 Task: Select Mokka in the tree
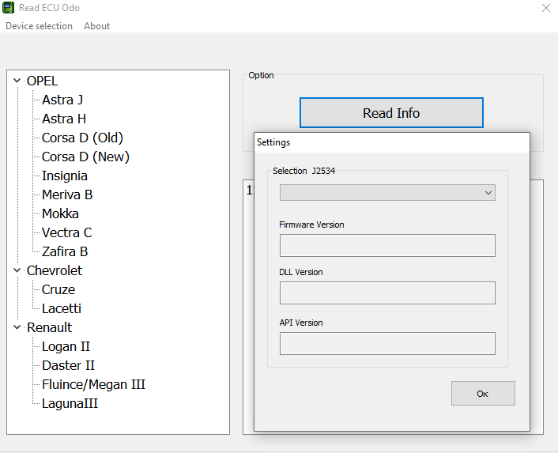tap(61, 213)
